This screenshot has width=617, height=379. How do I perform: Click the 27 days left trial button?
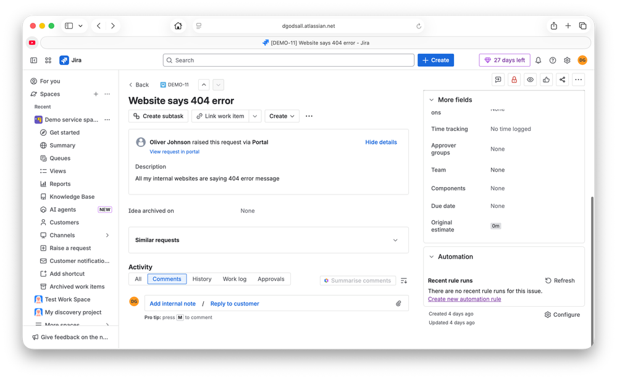click(x=505, y=60)
